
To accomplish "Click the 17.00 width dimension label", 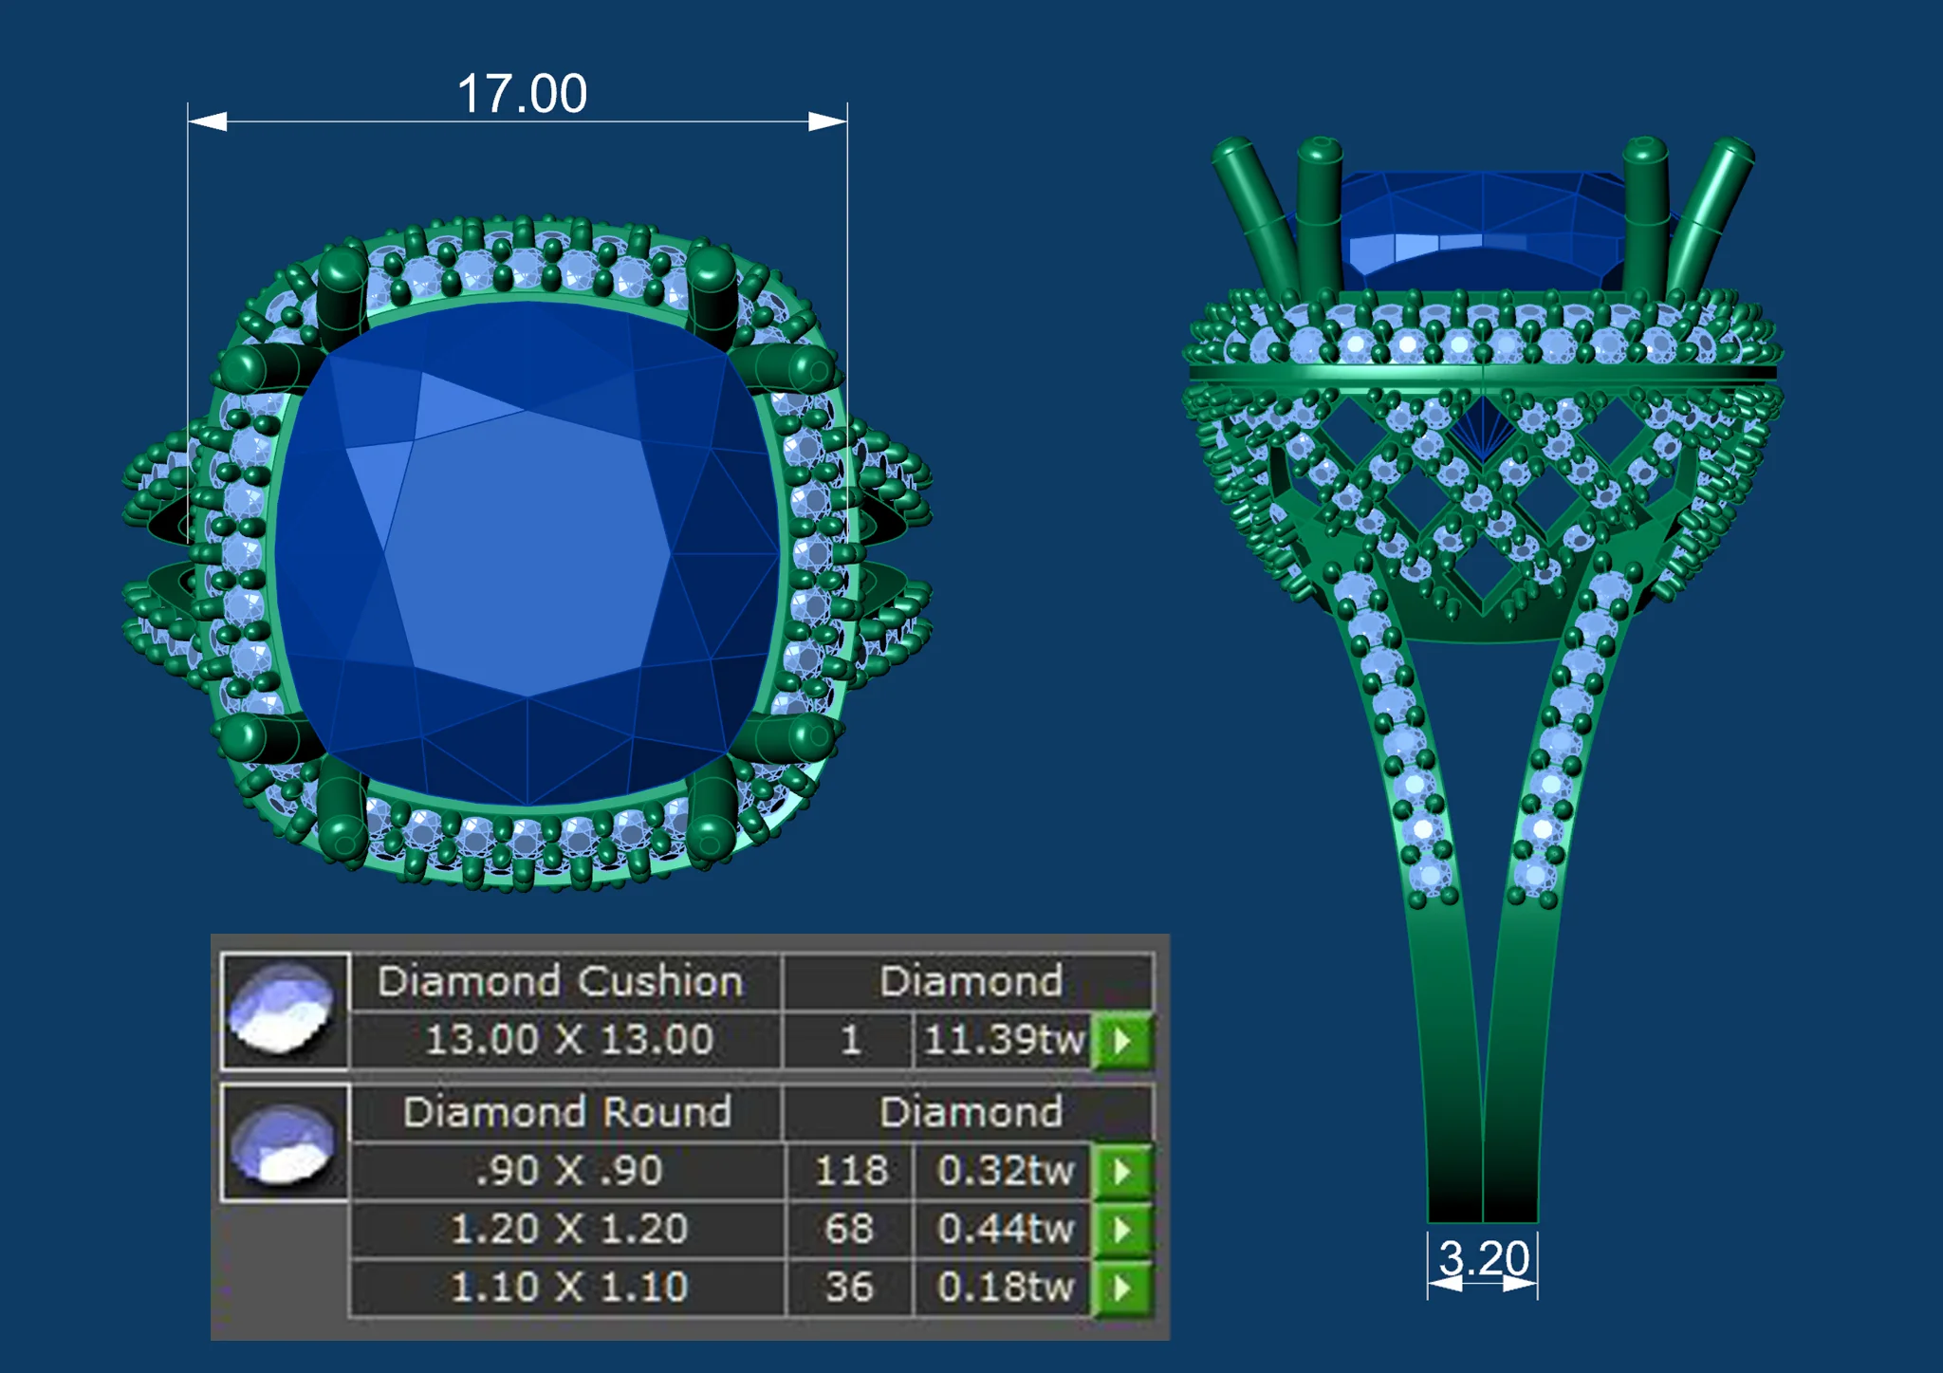I will [x=522, y=94].
